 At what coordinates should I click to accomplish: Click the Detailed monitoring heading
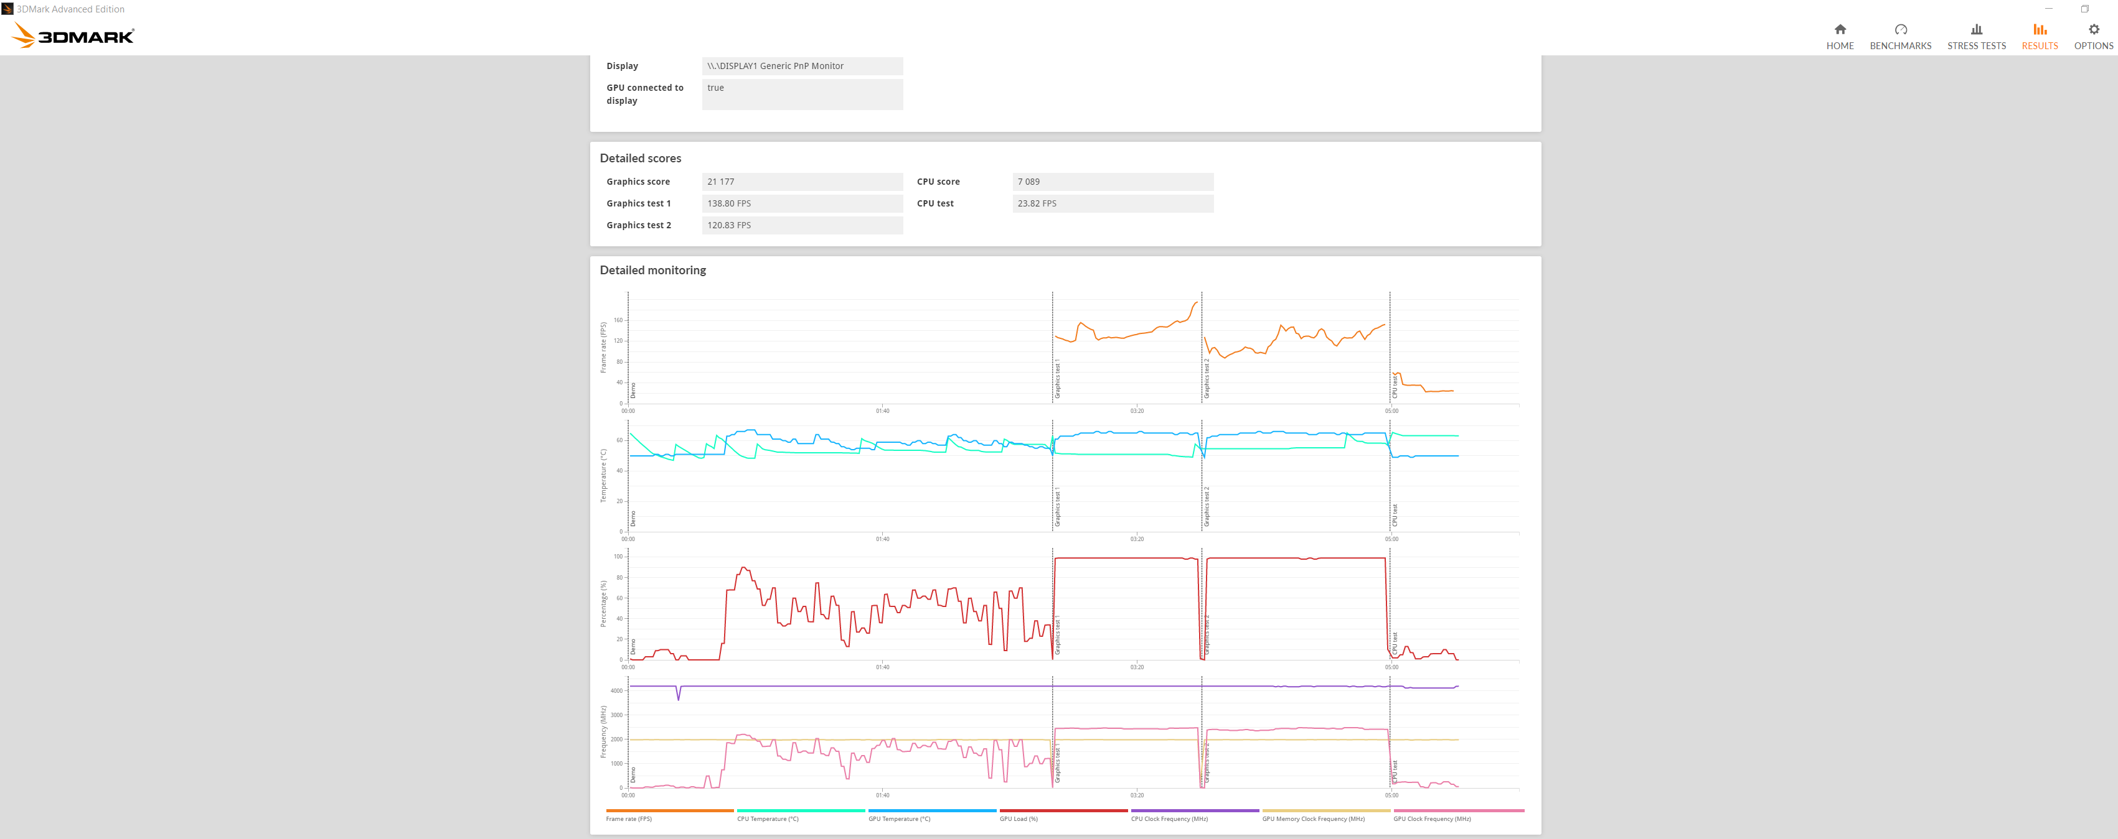[x=653, y=271]
